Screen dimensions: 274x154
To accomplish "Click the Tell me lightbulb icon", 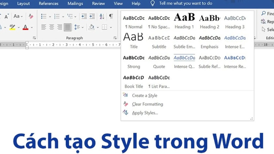I will click(x=152, y=3).
